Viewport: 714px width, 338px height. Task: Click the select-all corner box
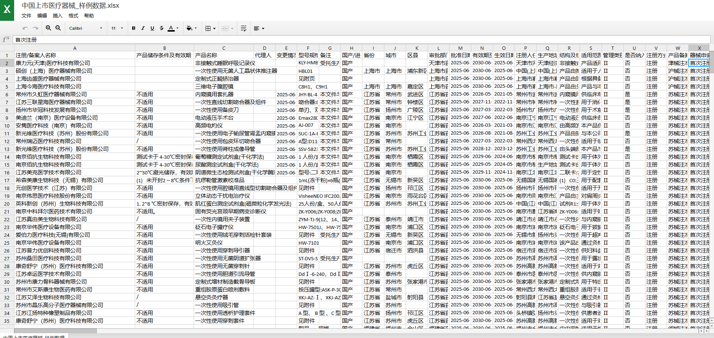coord(7,48)
